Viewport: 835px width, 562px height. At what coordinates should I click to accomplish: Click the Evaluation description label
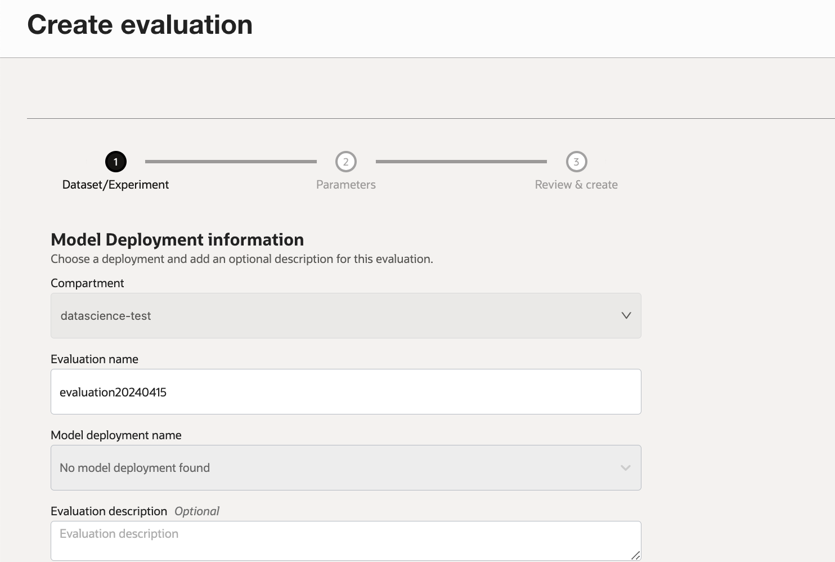109,511
